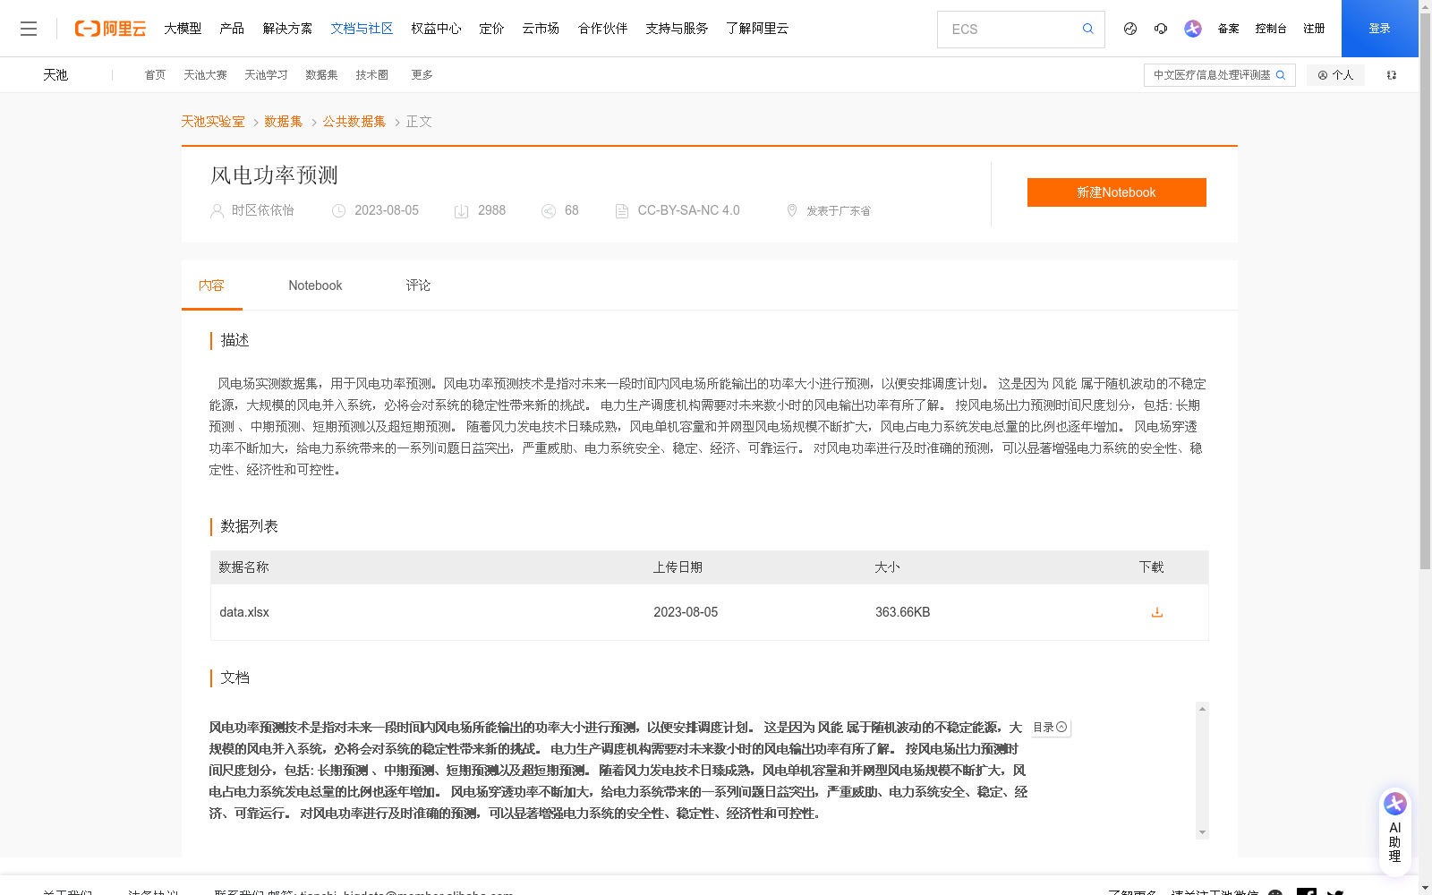Open 权益中心 menu

(x=436, y=29)
